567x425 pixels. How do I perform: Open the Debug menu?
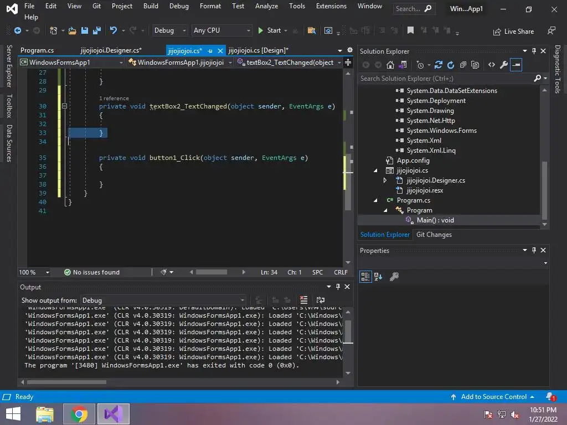179,6
